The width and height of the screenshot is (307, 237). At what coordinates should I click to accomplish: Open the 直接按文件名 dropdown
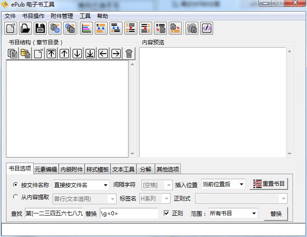click(x=81, y=185)
